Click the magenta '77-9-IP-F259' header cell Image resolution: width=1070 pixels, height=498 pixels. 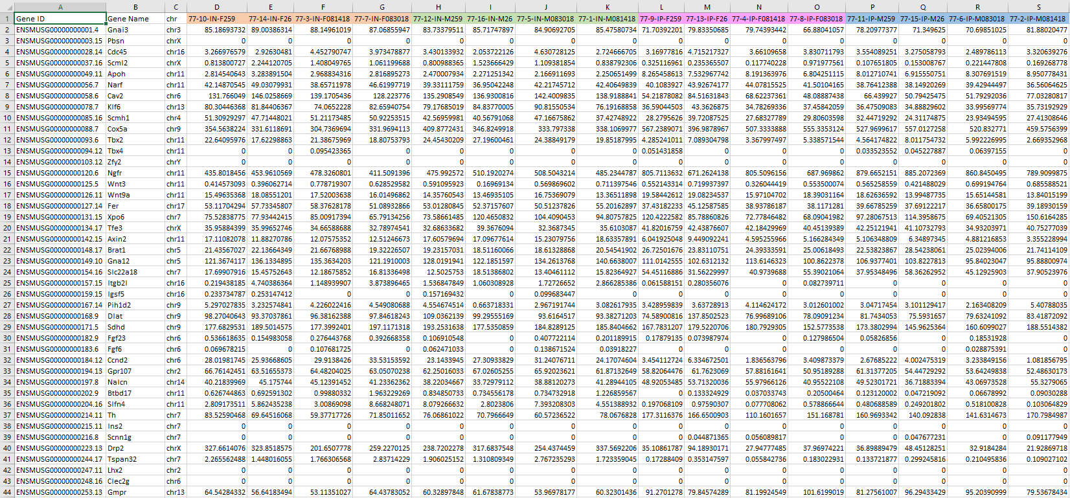pyautogui.click(x=661, y=19)
